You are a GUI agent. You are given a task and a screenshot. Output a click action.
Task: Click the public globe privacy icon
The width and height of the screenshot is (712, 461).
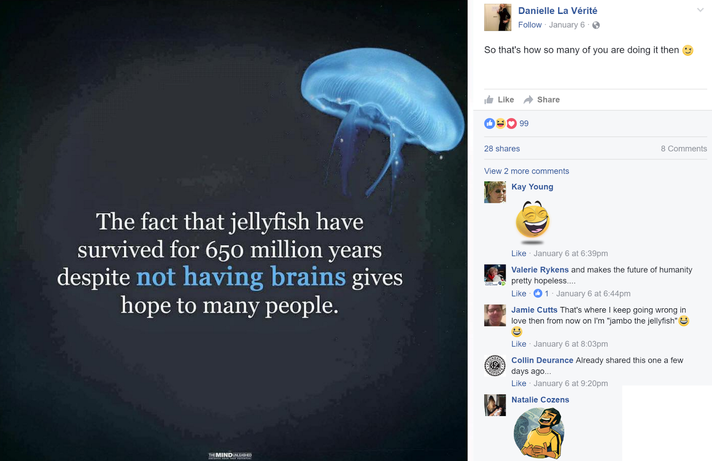point(596,25)
